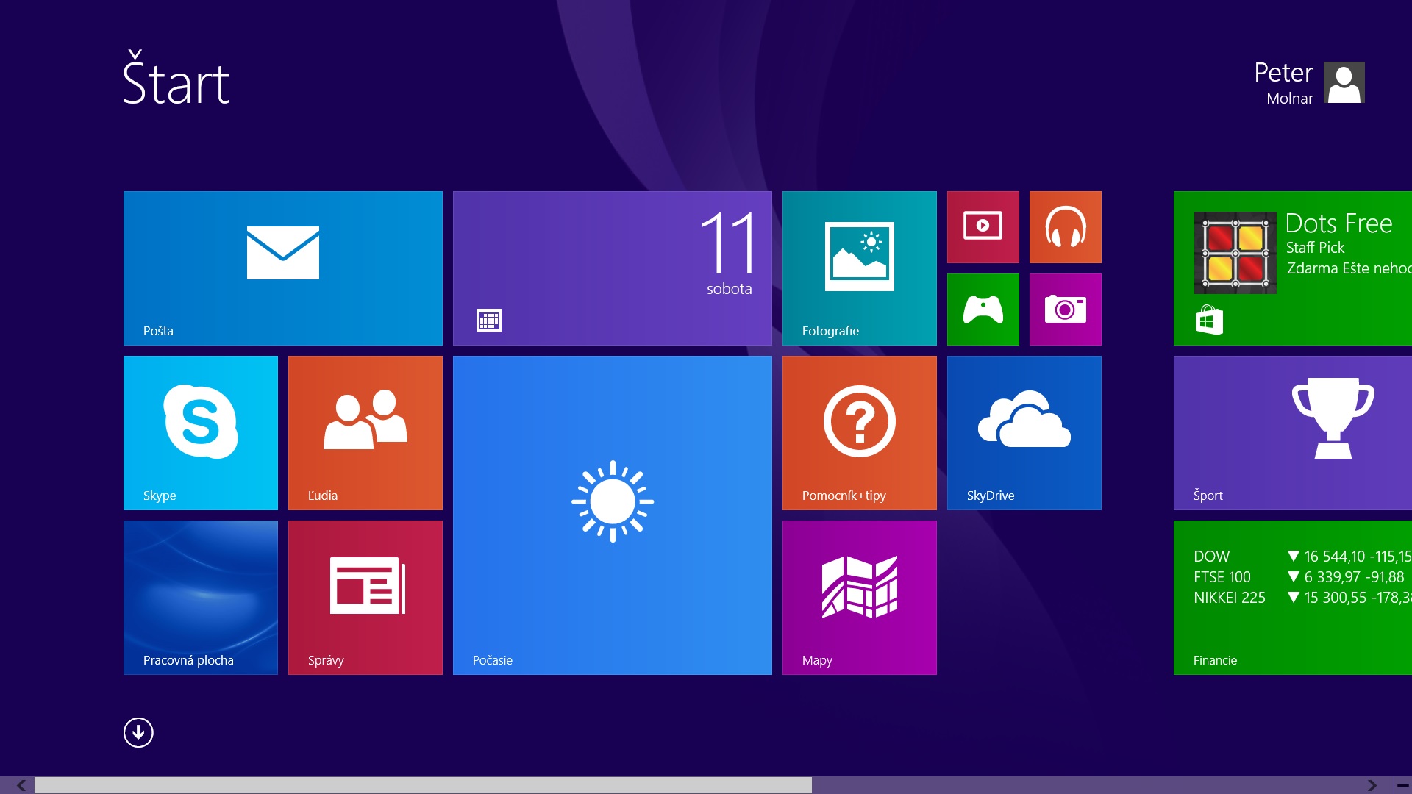Open the Správy news tile
The width and height of the screenshot is (1412, 794).
coord(366,598)
